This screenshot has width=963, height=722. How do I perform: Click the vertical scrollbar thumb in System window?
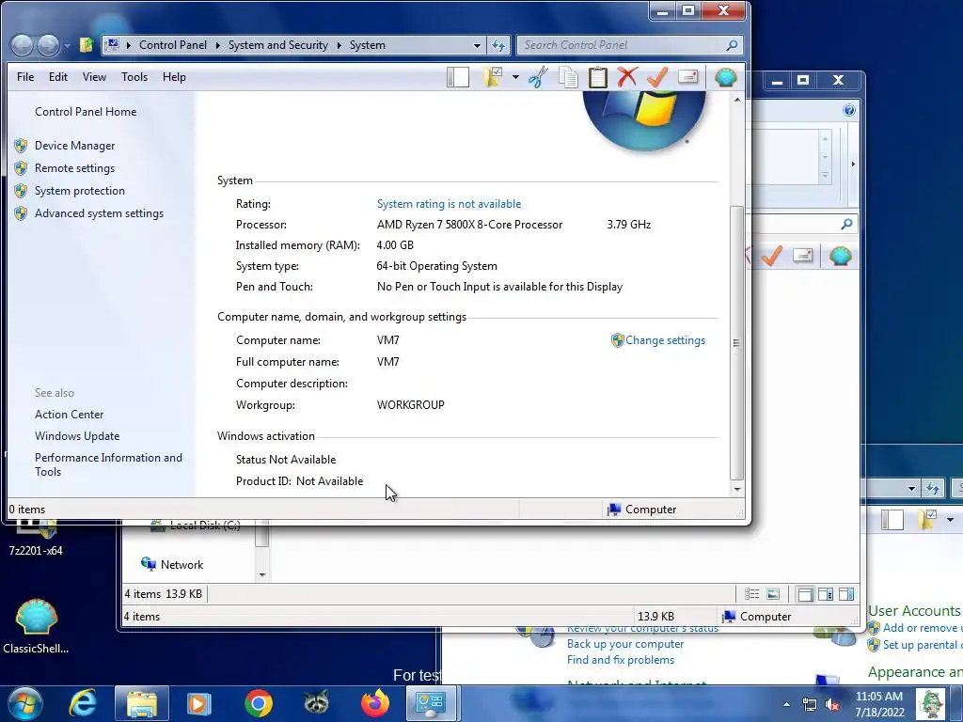point(737,342)
